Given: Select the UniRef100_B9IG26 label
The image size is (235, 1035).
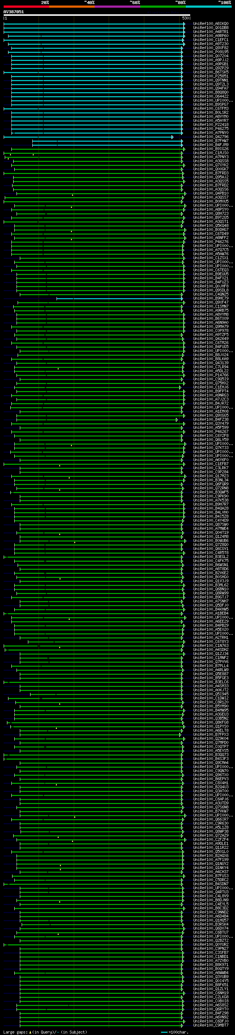Looking at the screenshot, I should coord(211,149).
